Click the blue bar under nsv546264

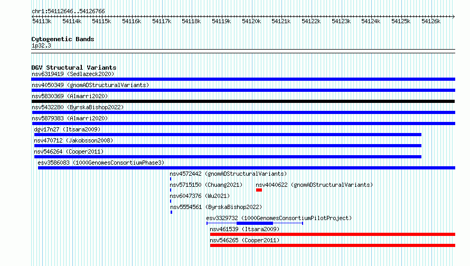click(x=228, y=157)
